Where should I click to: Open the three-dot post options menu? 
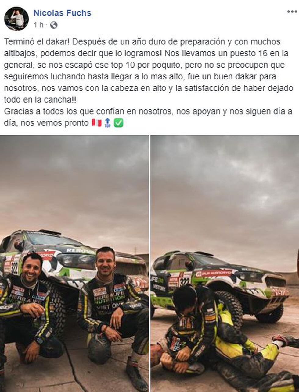(x=291, y=12)
